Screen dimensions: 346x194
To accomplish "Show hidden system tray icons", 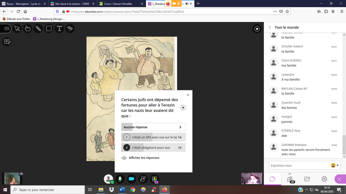I will click(306, 190).
